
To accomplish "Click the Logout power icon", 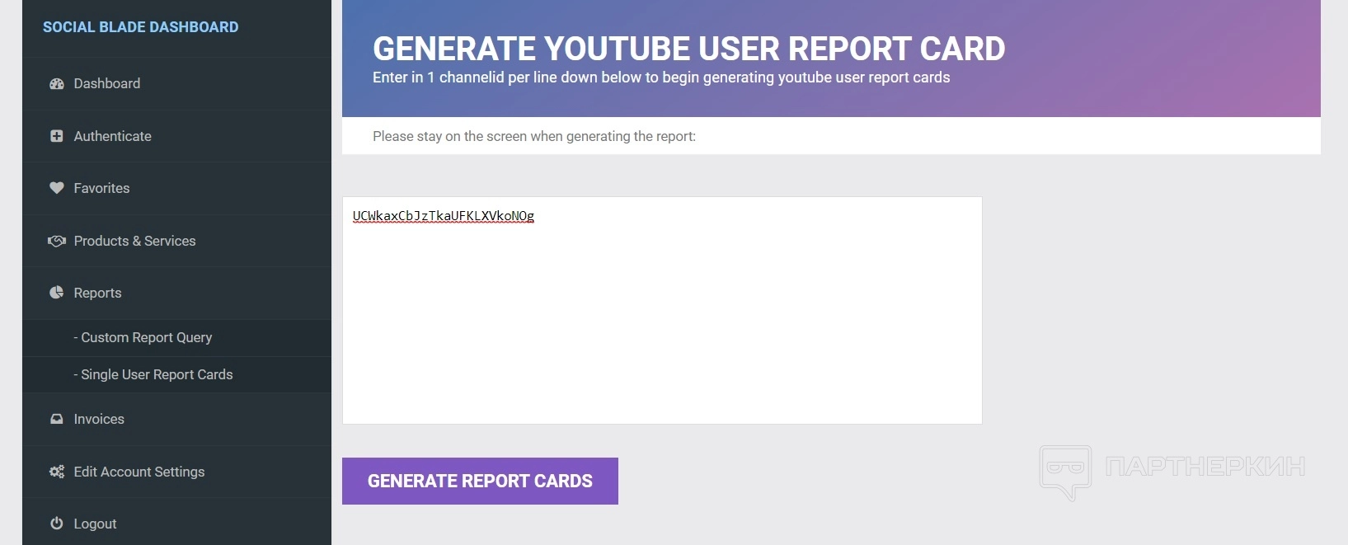I will 57,524.
